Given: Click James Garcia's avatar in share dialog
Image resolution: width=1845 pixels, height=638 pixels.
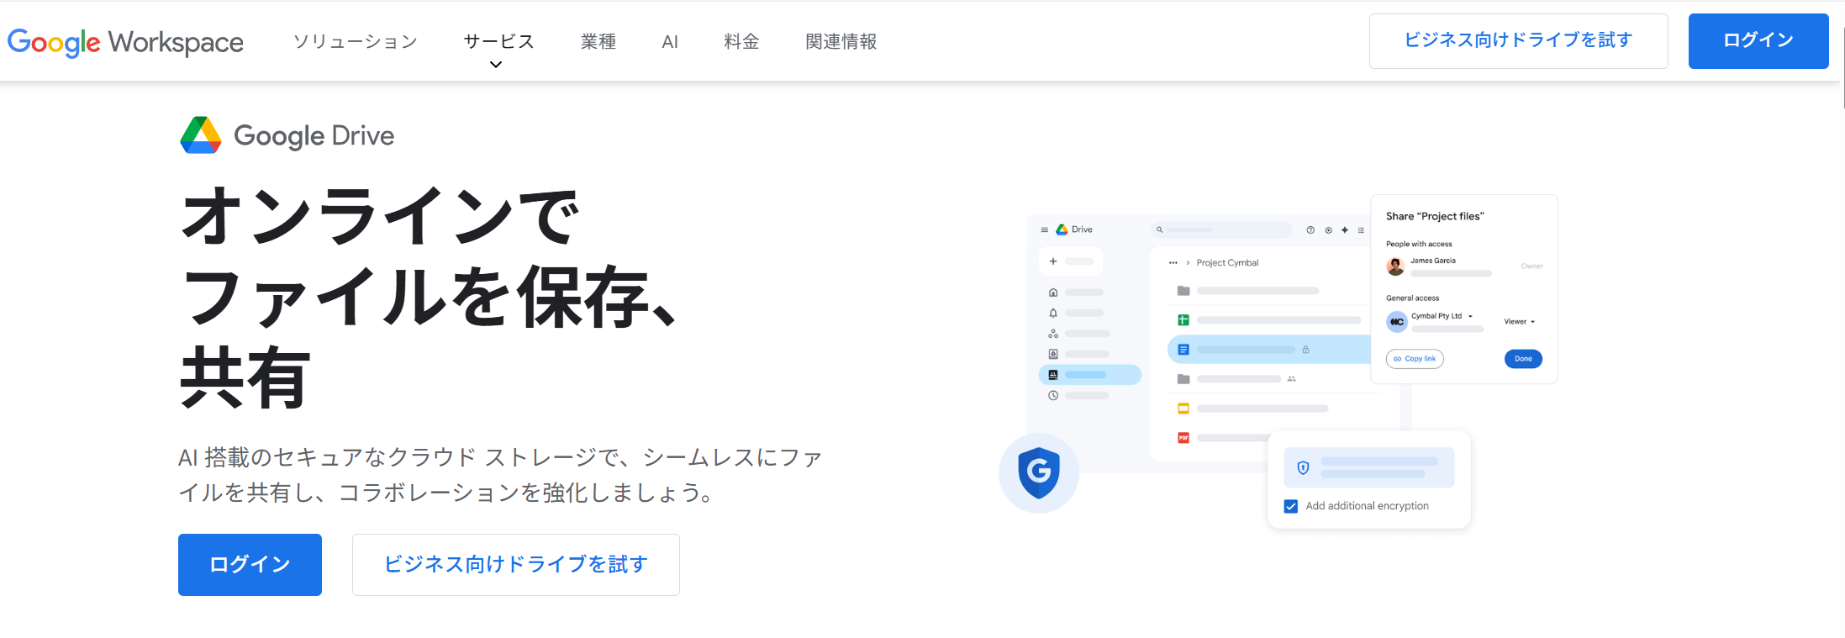Looking at the screenshot, I should 1396,266.
